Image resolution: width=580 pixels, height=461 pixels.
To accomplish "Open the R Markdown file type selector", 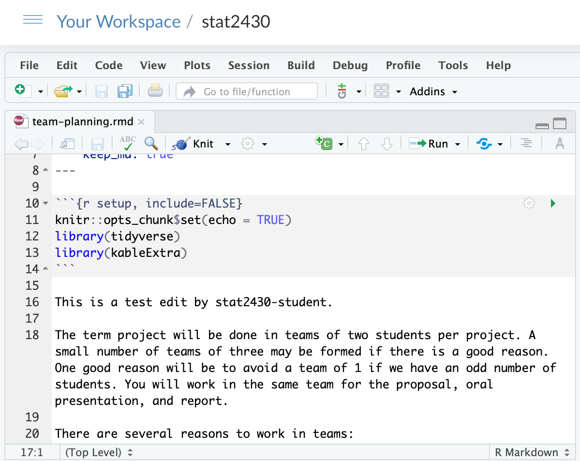I will pos(532,452).
